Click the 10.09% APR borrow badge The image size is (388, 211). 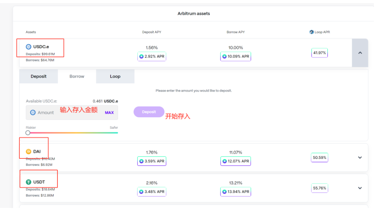click(236, 56)
